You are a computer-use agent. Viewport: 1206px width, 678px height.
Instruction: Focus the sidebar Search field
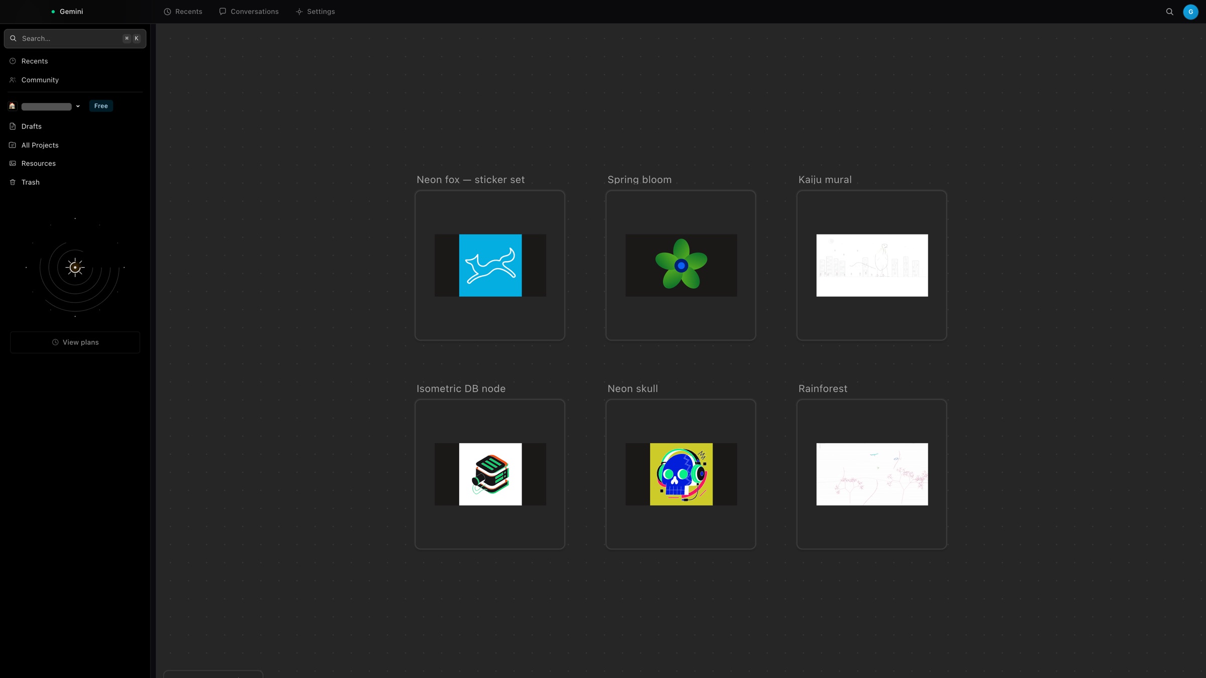pyautogui.click(x=75, y=38)
